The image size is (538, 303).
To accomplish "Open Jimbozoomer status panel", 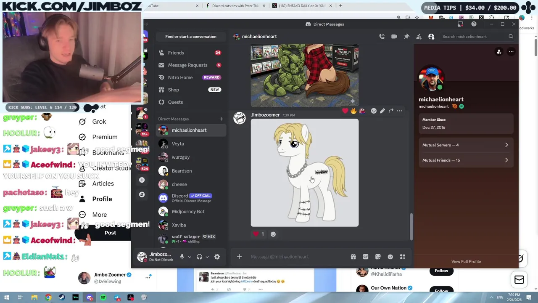I will tap(155, 257).
